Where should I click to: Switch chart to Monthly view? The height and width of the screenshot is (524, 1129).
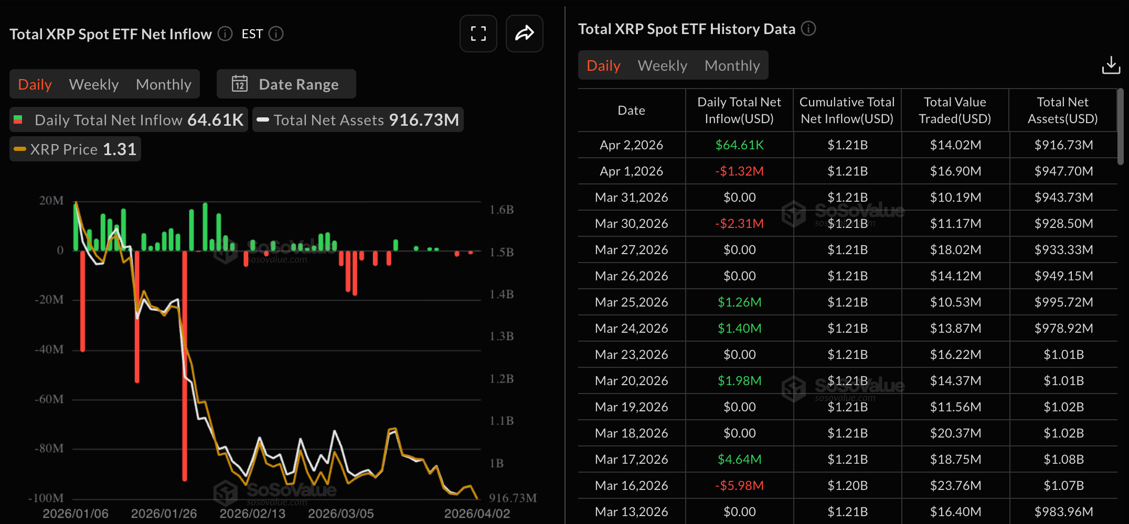click(x=163, y=84)
